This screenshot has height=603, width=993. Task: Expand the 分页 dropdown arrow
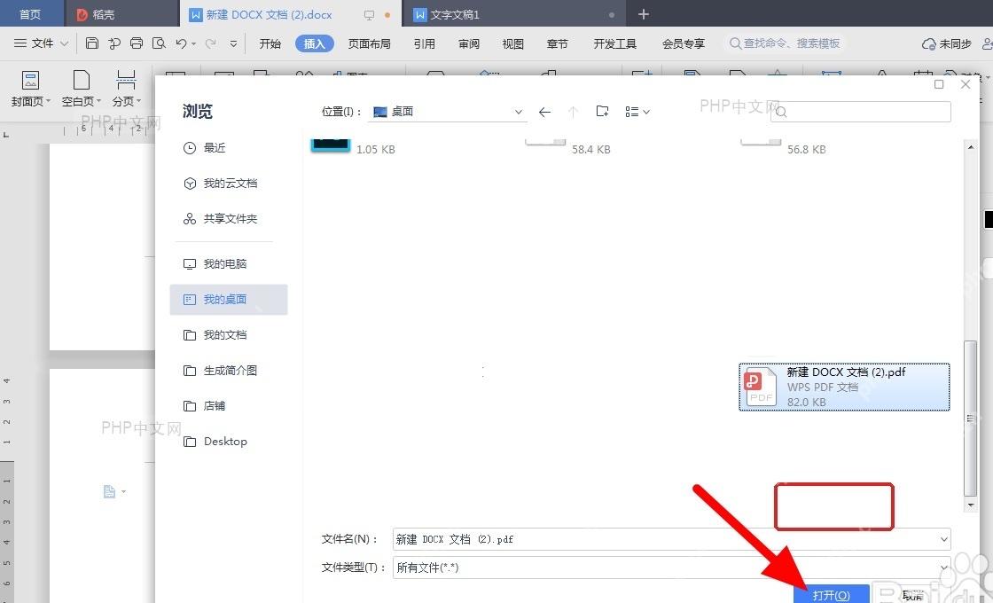click(138, 101)
